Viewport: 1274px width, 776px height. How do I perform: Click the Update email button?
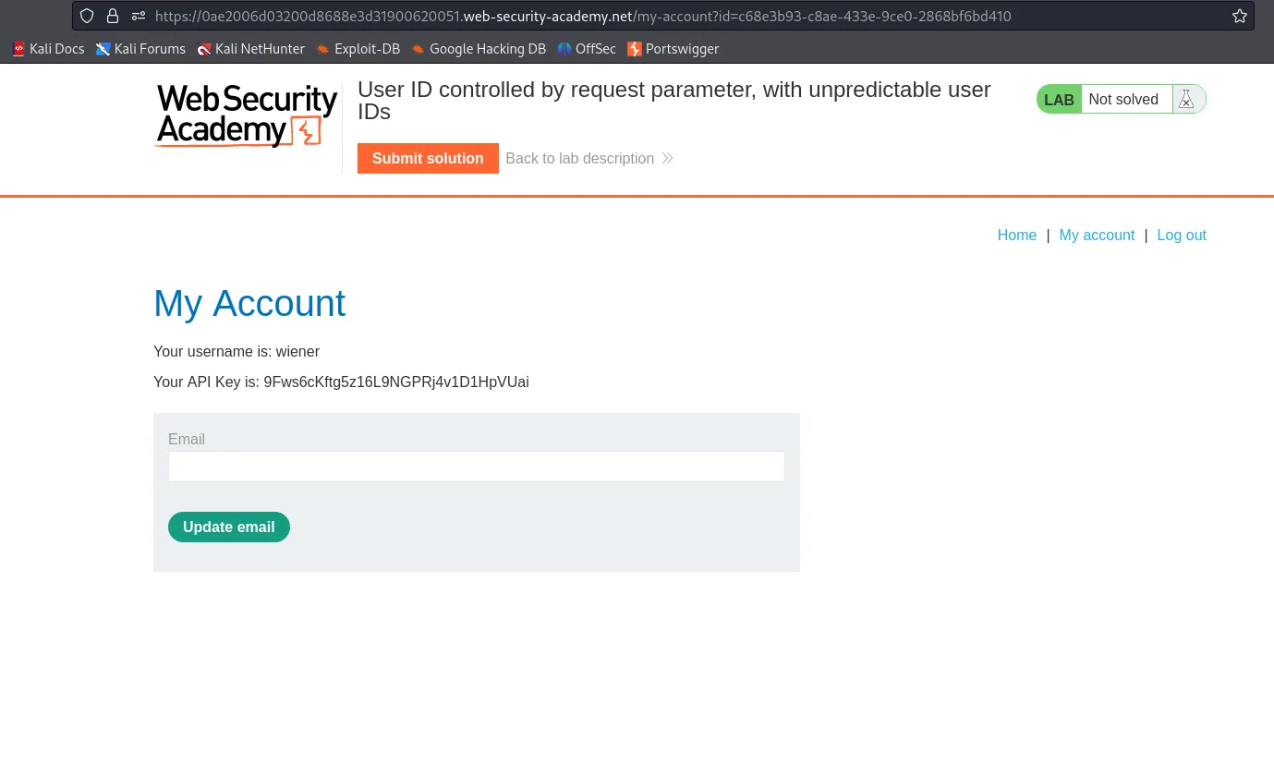tap(229, 527)
